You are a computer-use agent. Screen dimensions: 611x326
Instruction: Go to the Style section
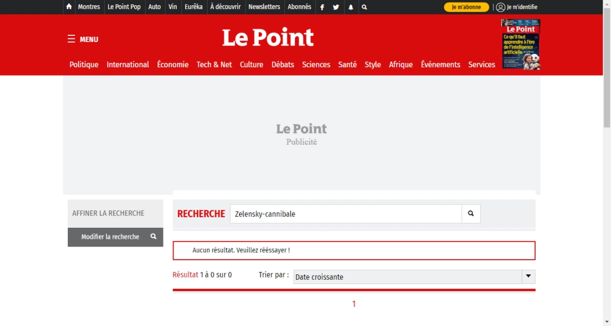[x=372, y=65]
